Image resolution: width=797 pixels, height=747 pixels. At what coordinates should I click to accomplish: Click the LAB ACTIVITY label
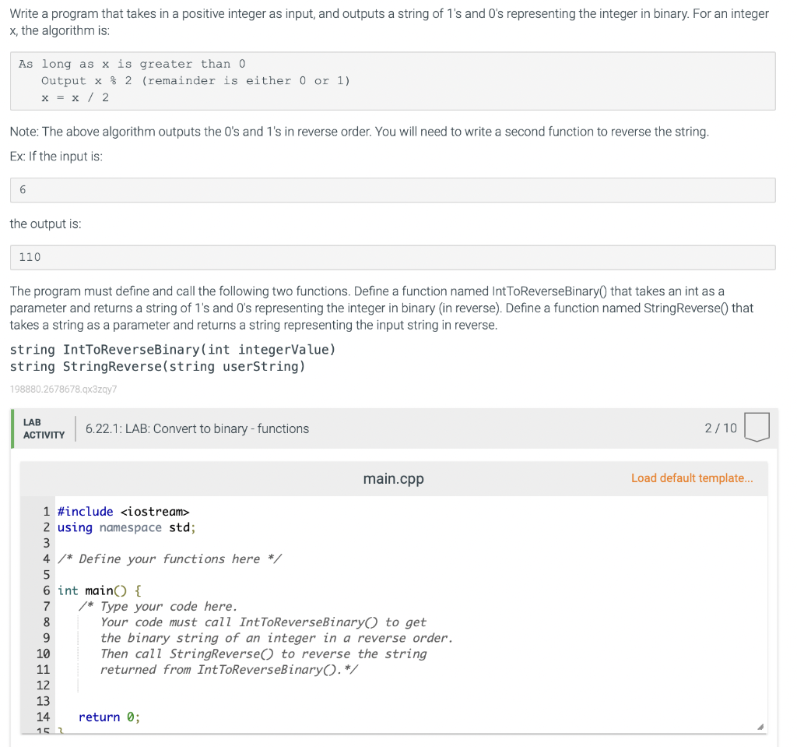coord(44,428)
